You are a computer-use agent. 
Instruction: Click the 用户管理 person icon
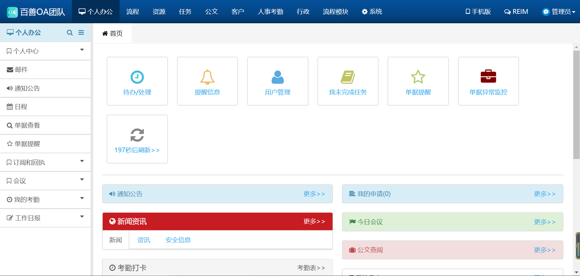point(278,77)
